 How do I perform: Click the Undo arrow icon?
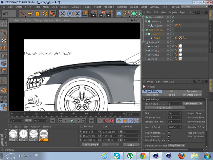(x=6, y=14)
